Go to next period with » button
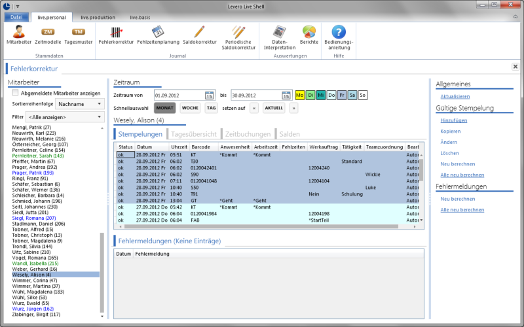Image resolution: width=524 pixels, height=327 pixels. pyautogui.click(x=293, y=108)
